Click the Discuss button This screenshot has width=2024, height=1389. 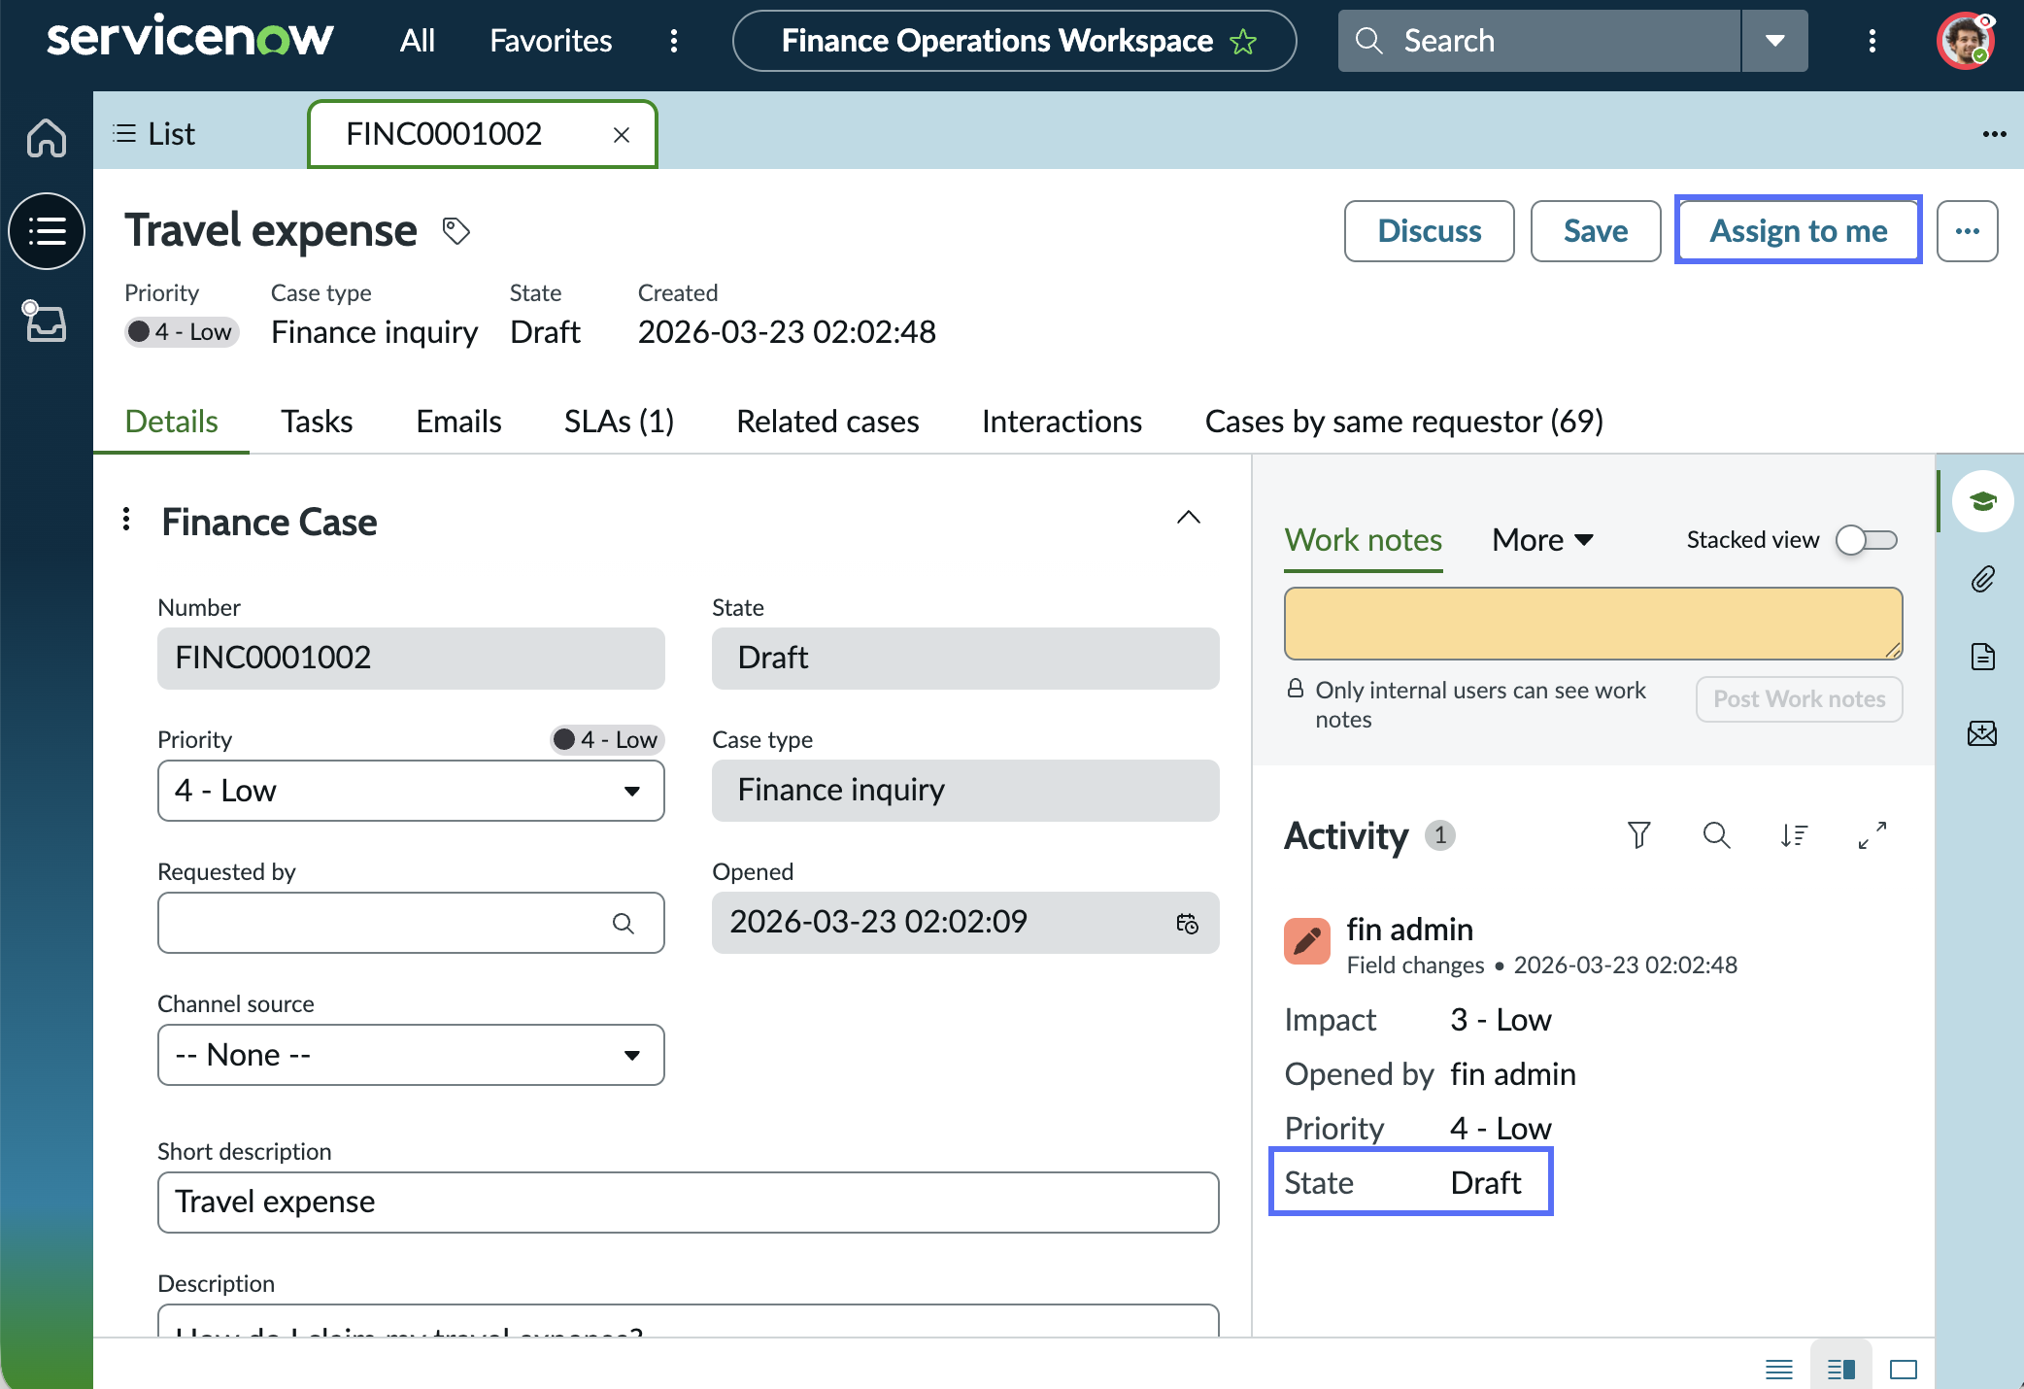pos(1430,231)
